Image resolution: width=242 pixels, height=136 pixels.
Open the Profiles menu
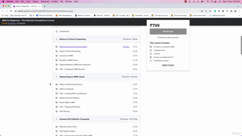pyautogui.click(x=55, y=2)
